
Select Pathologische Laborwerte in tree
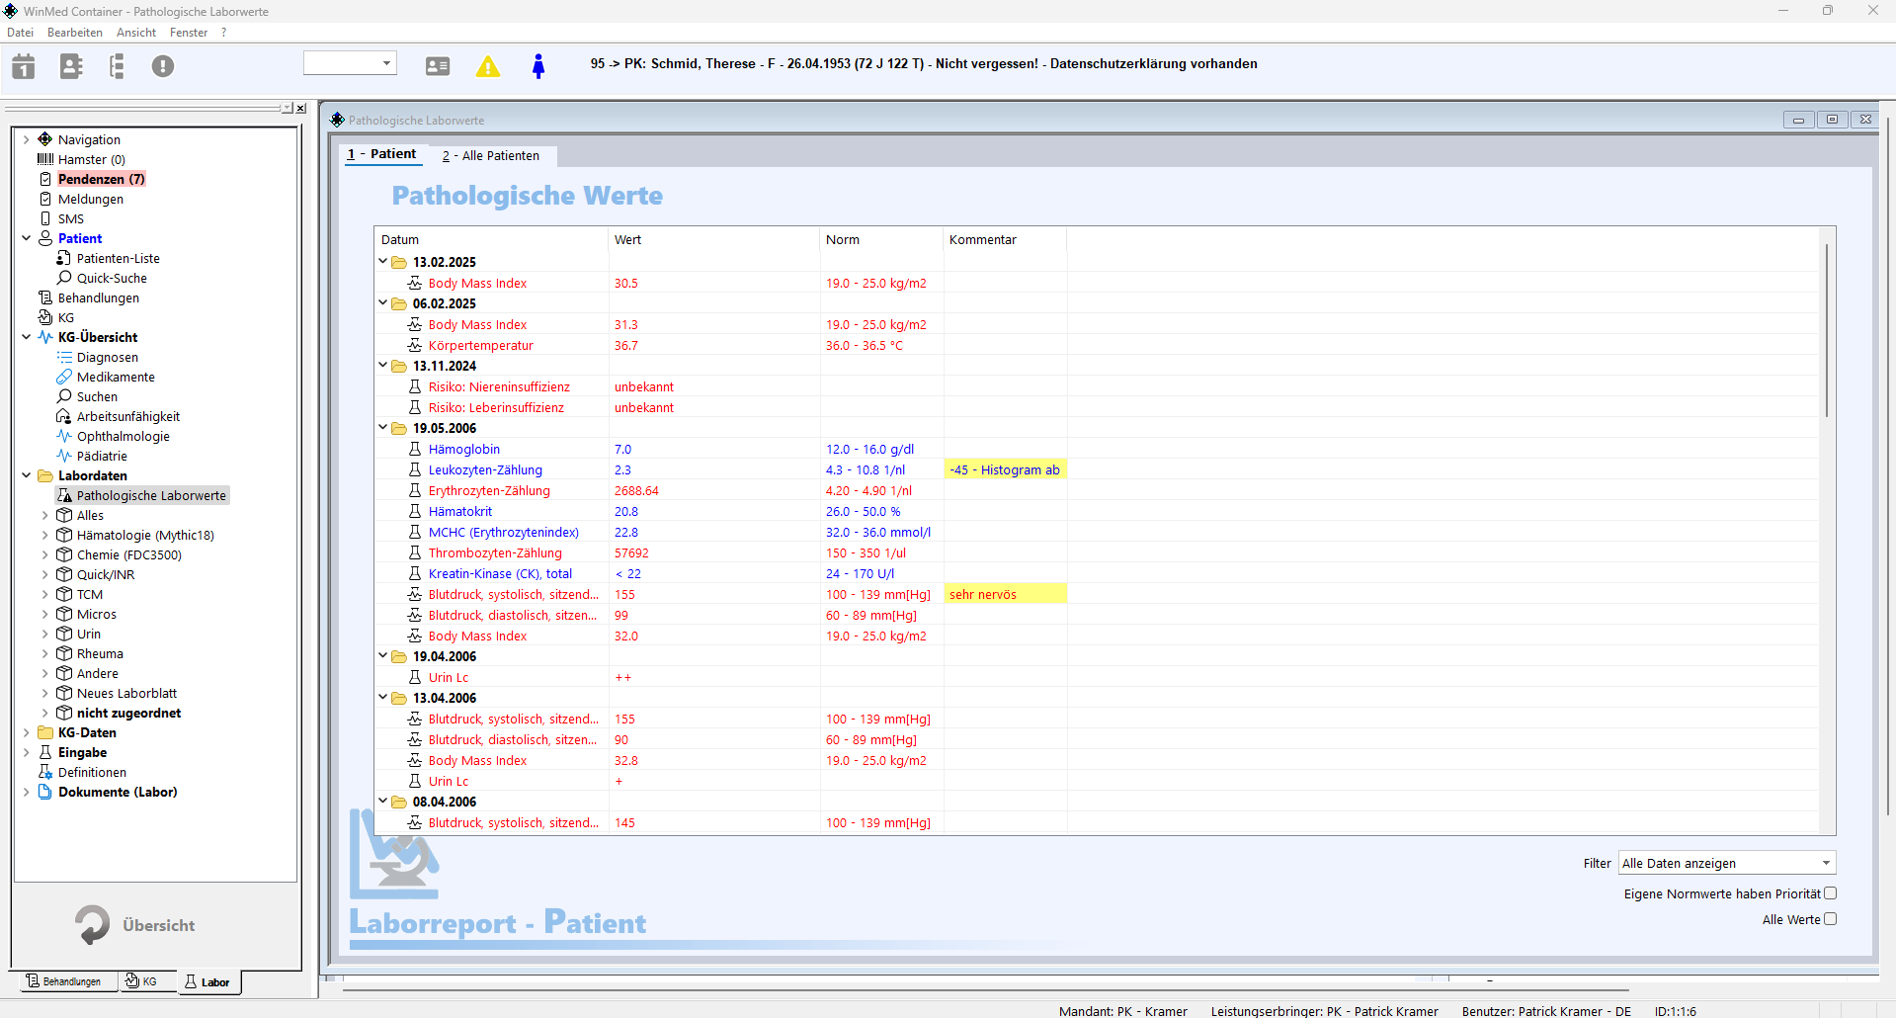coord(151,495)
